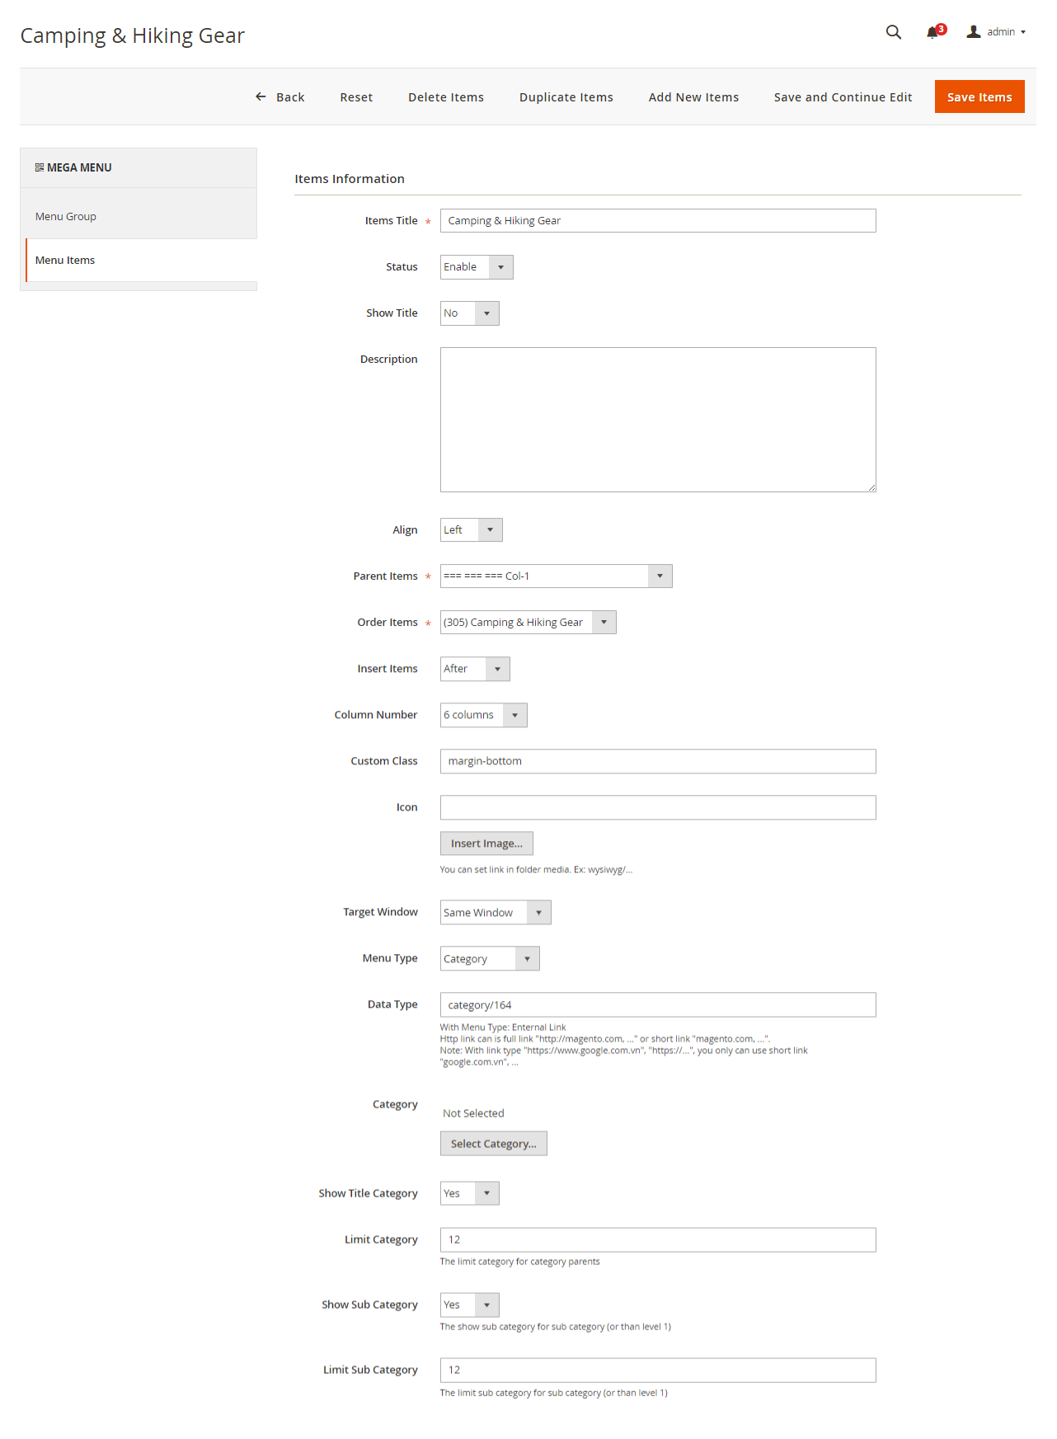
Task: Click Add New Items
Action: pos(693,97)
